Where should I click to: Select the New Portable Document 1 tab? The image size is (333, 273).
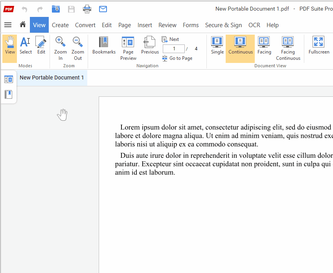[52, 78]
